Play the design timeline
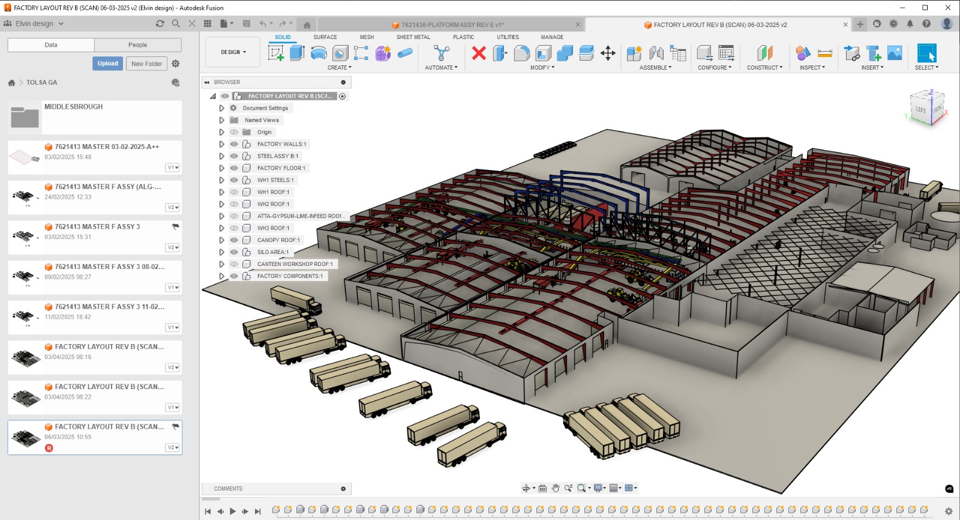The width and height of the screenshot is (960, 520). [x=233, y=512]
